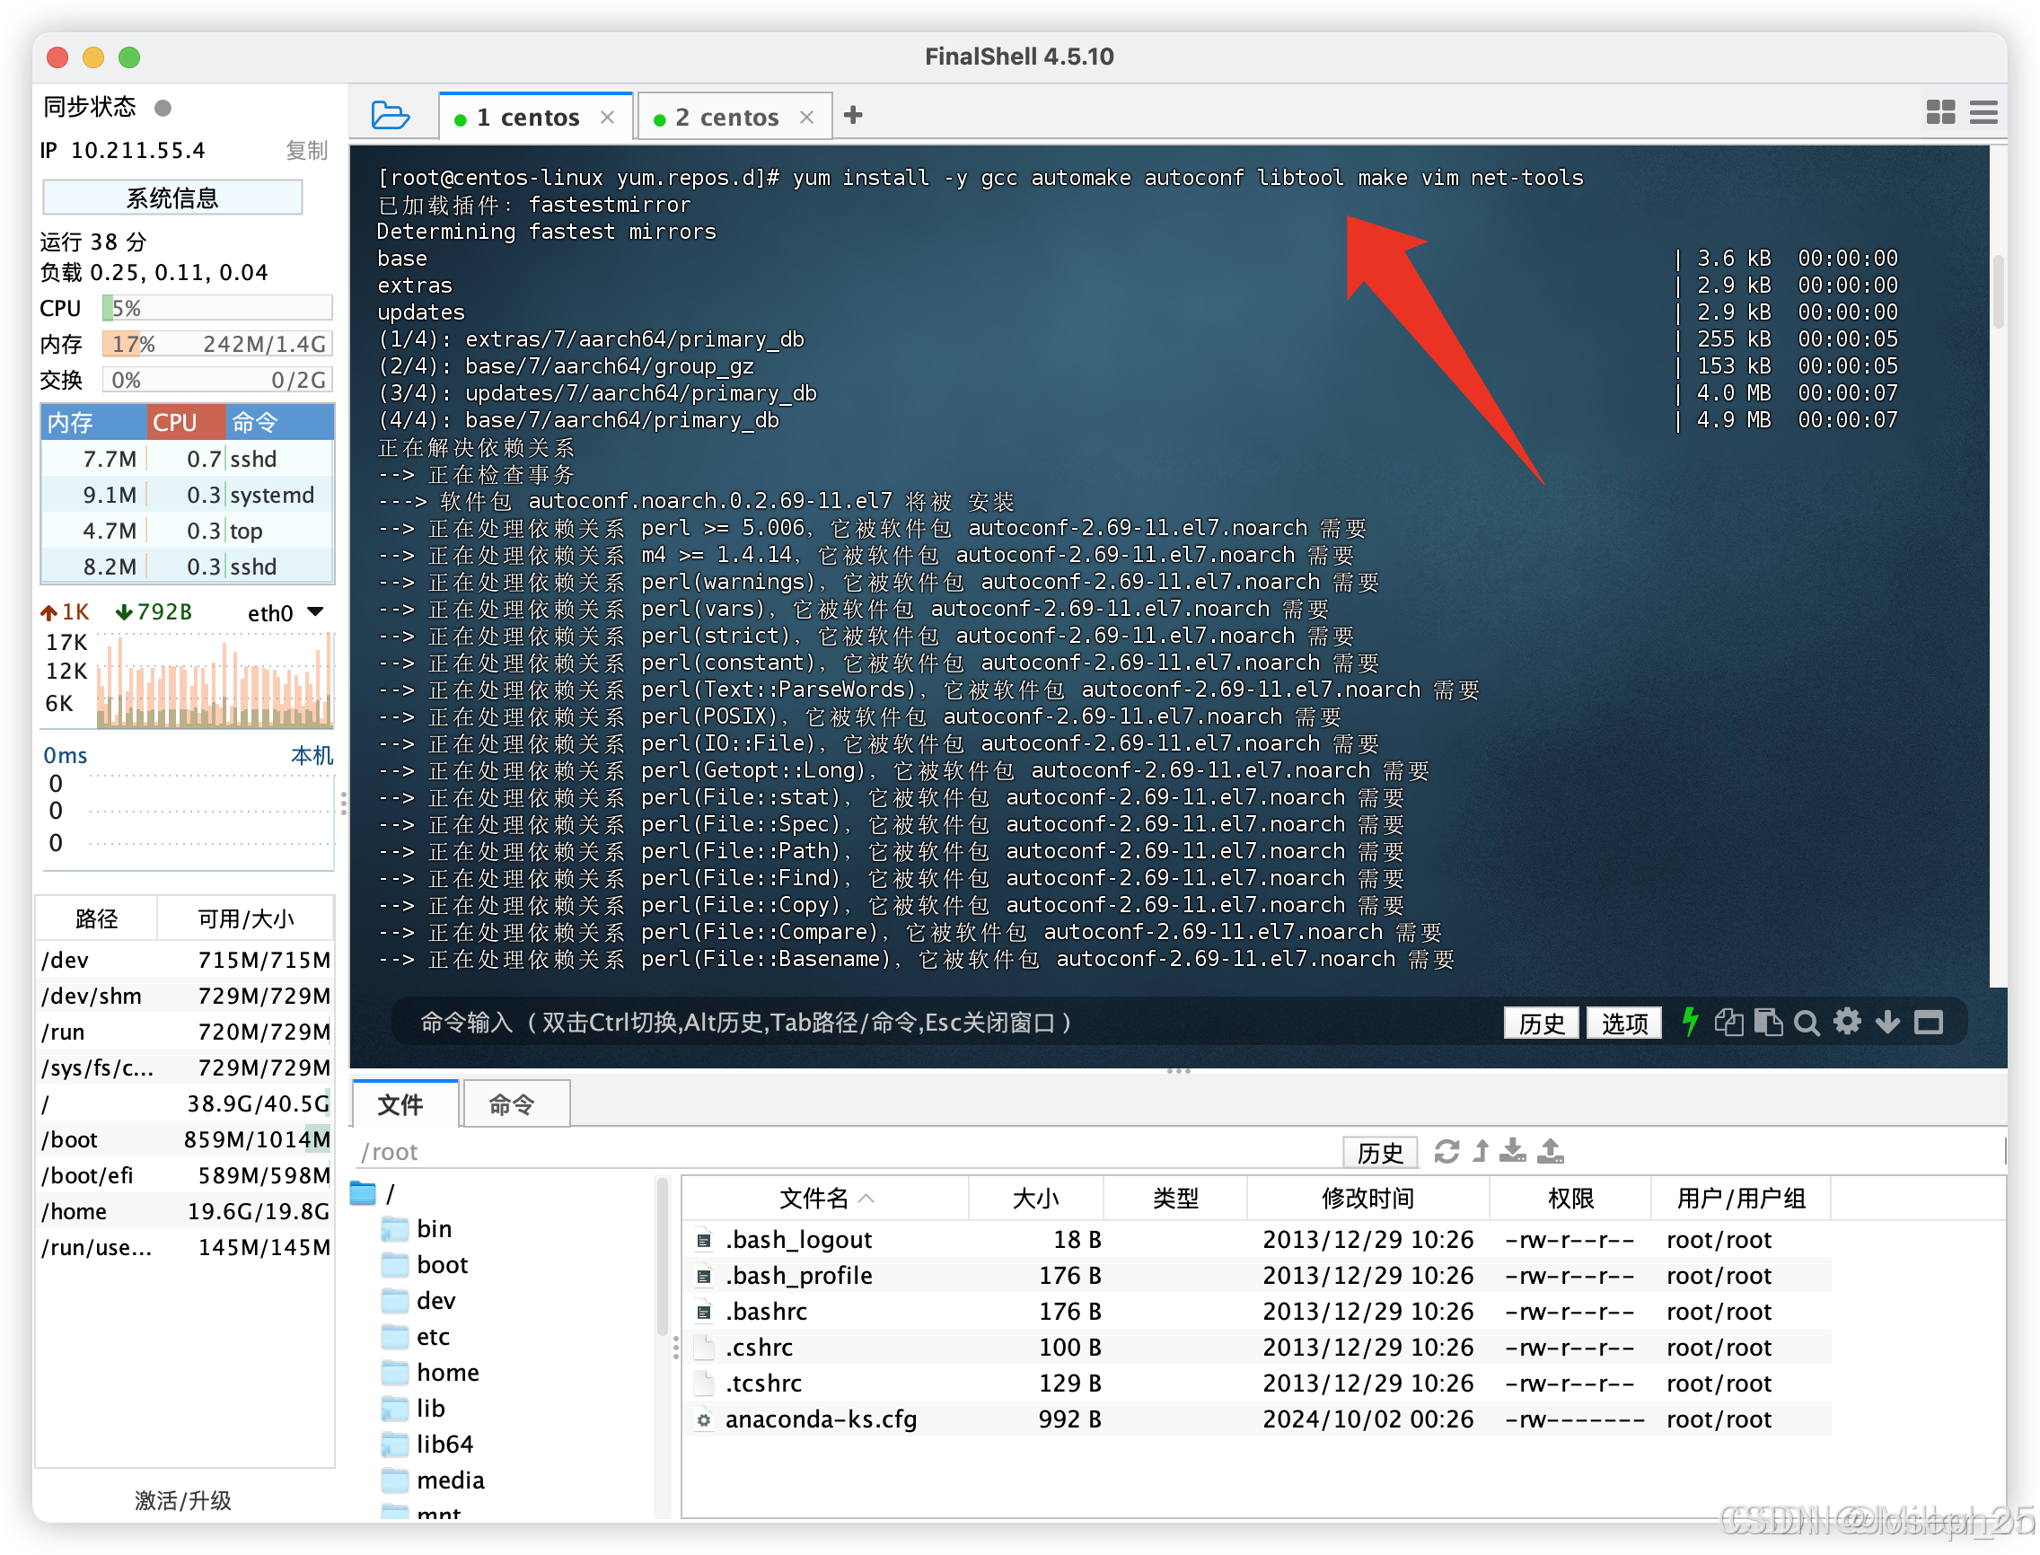2040x1555 pixels.
Task: Open file panel 历史 history button
Action: coord(1380,1152)
